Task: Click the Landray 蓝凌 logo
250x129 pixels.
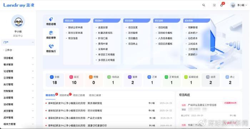Action: pos(19,5)
